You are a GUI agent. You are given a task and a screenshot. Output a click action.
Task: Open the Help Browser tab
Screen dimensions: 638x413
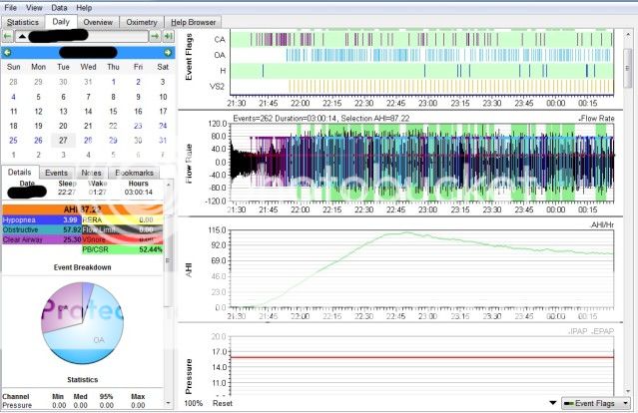pos(194,22)
